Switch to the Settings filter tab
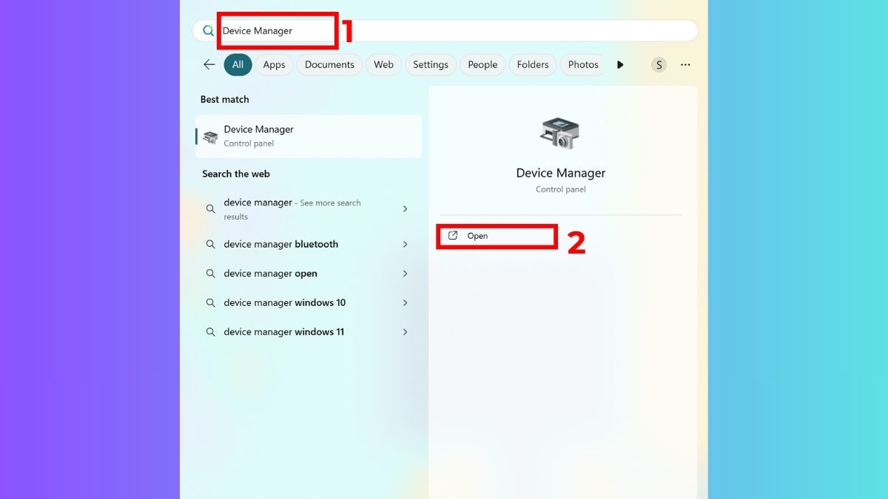 coord(430,64)
